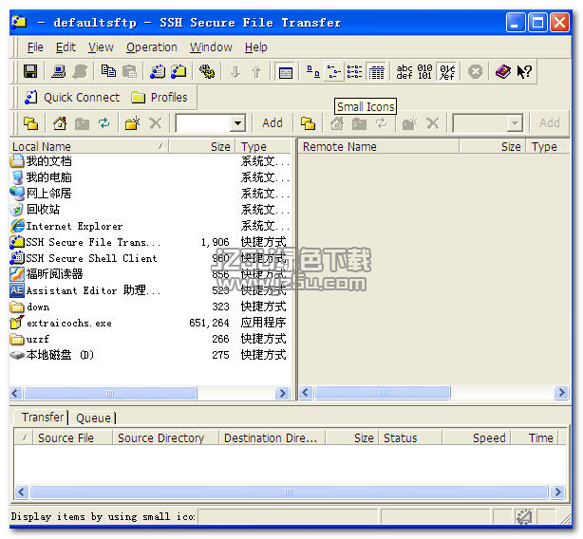Click Delete icon in remote pane toolbar
The width and height of the screenshot is (583, 539).
pyautogui.click(x=432, y=123)
